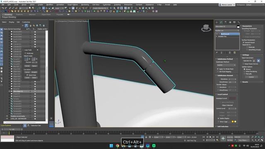This screenshot has height=149, width=265.
Task: Click the selection lock toggle in status bar
Action: pos(146,137)
